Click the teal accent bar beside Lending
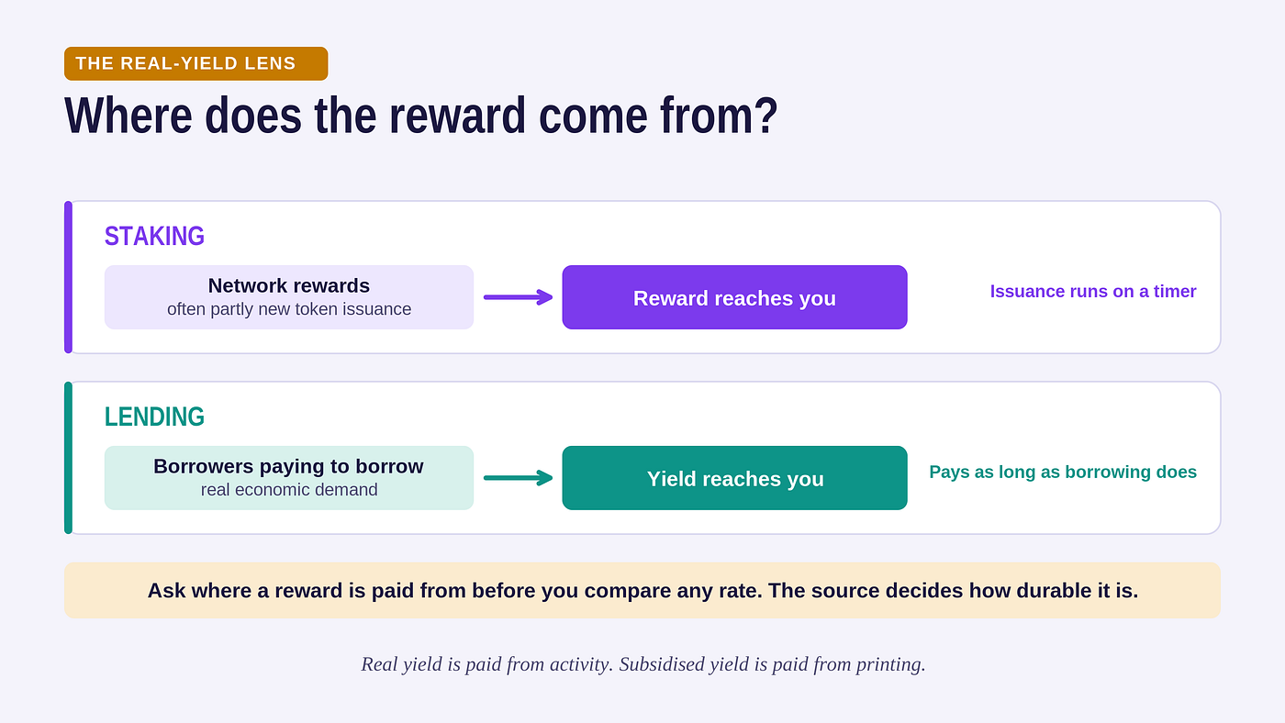Viewport: 1285px width, 723px height. (68, 458)
